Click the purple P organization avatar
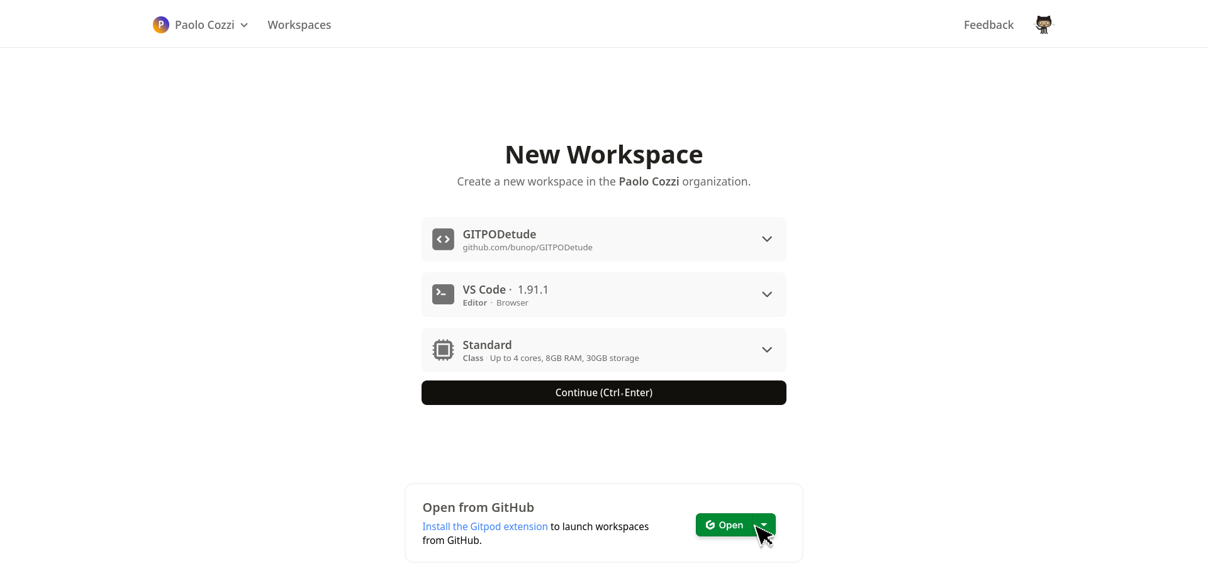This screenshot has height=588, width=1208. click(160, 25)
